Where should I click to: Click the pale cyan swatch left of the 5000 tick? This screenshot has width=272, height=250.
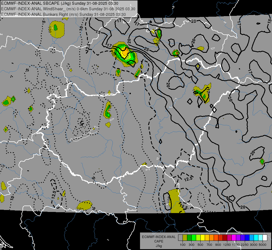pos(261,237)
